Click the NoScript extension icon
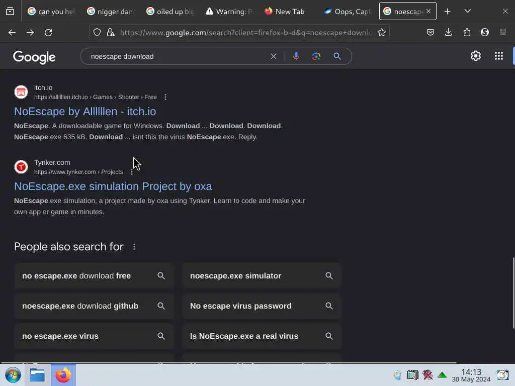Screen dimensions: 515x386 coord(485,32)
